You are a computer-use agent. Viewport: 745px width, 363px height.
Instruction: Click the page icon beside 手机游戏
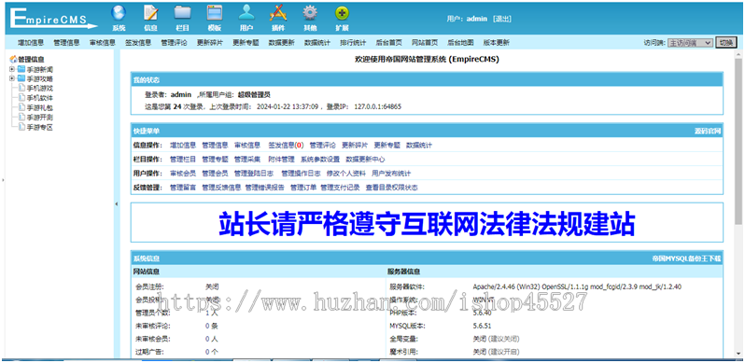21,89
